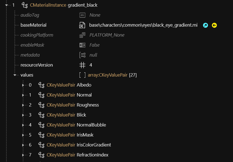Click the enableMask boolean type icon
The height and width of the screenshot is (162, 233).
coord(82,45)
